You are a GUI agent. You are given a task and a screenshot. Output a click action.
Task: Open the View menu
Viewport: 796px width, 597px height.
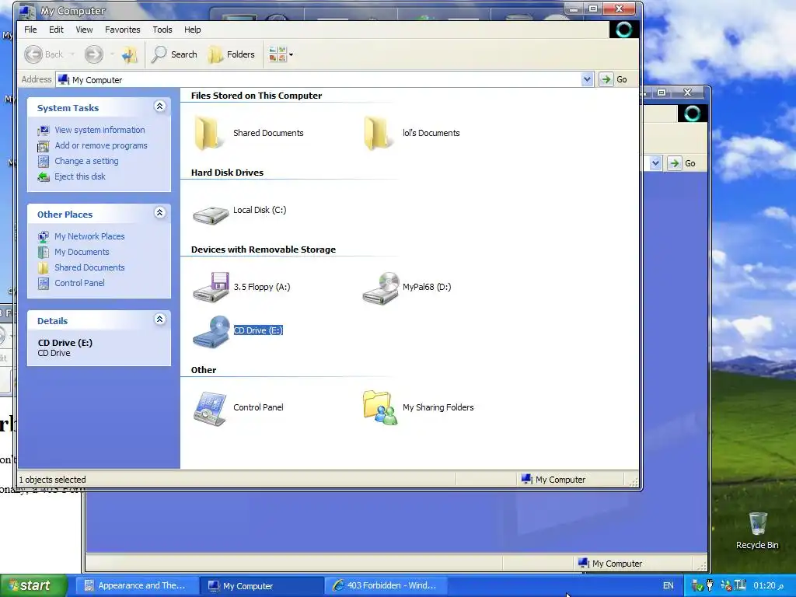pyautogui.click(x=84, y=30)
